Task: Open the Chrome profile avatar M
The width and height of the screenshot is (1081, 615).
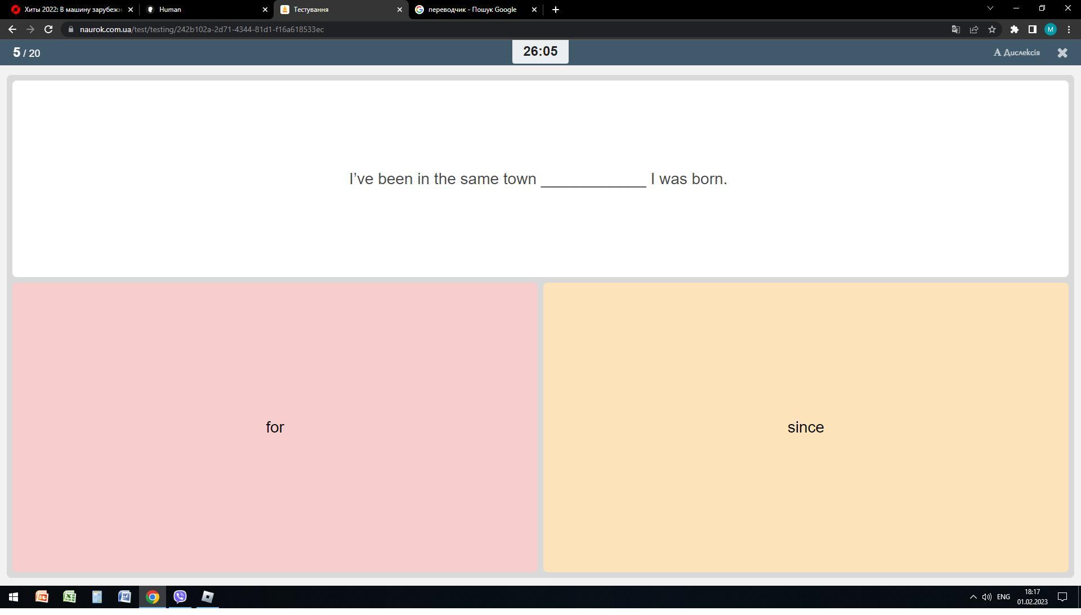Action: tap(1050, 29)
